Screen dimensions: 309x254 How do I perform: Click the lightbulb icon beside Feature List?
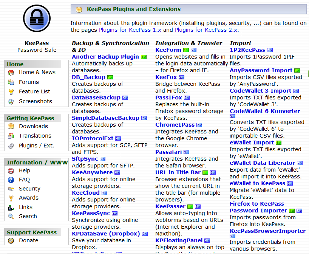pyautogui.click(x=11, y=92)
